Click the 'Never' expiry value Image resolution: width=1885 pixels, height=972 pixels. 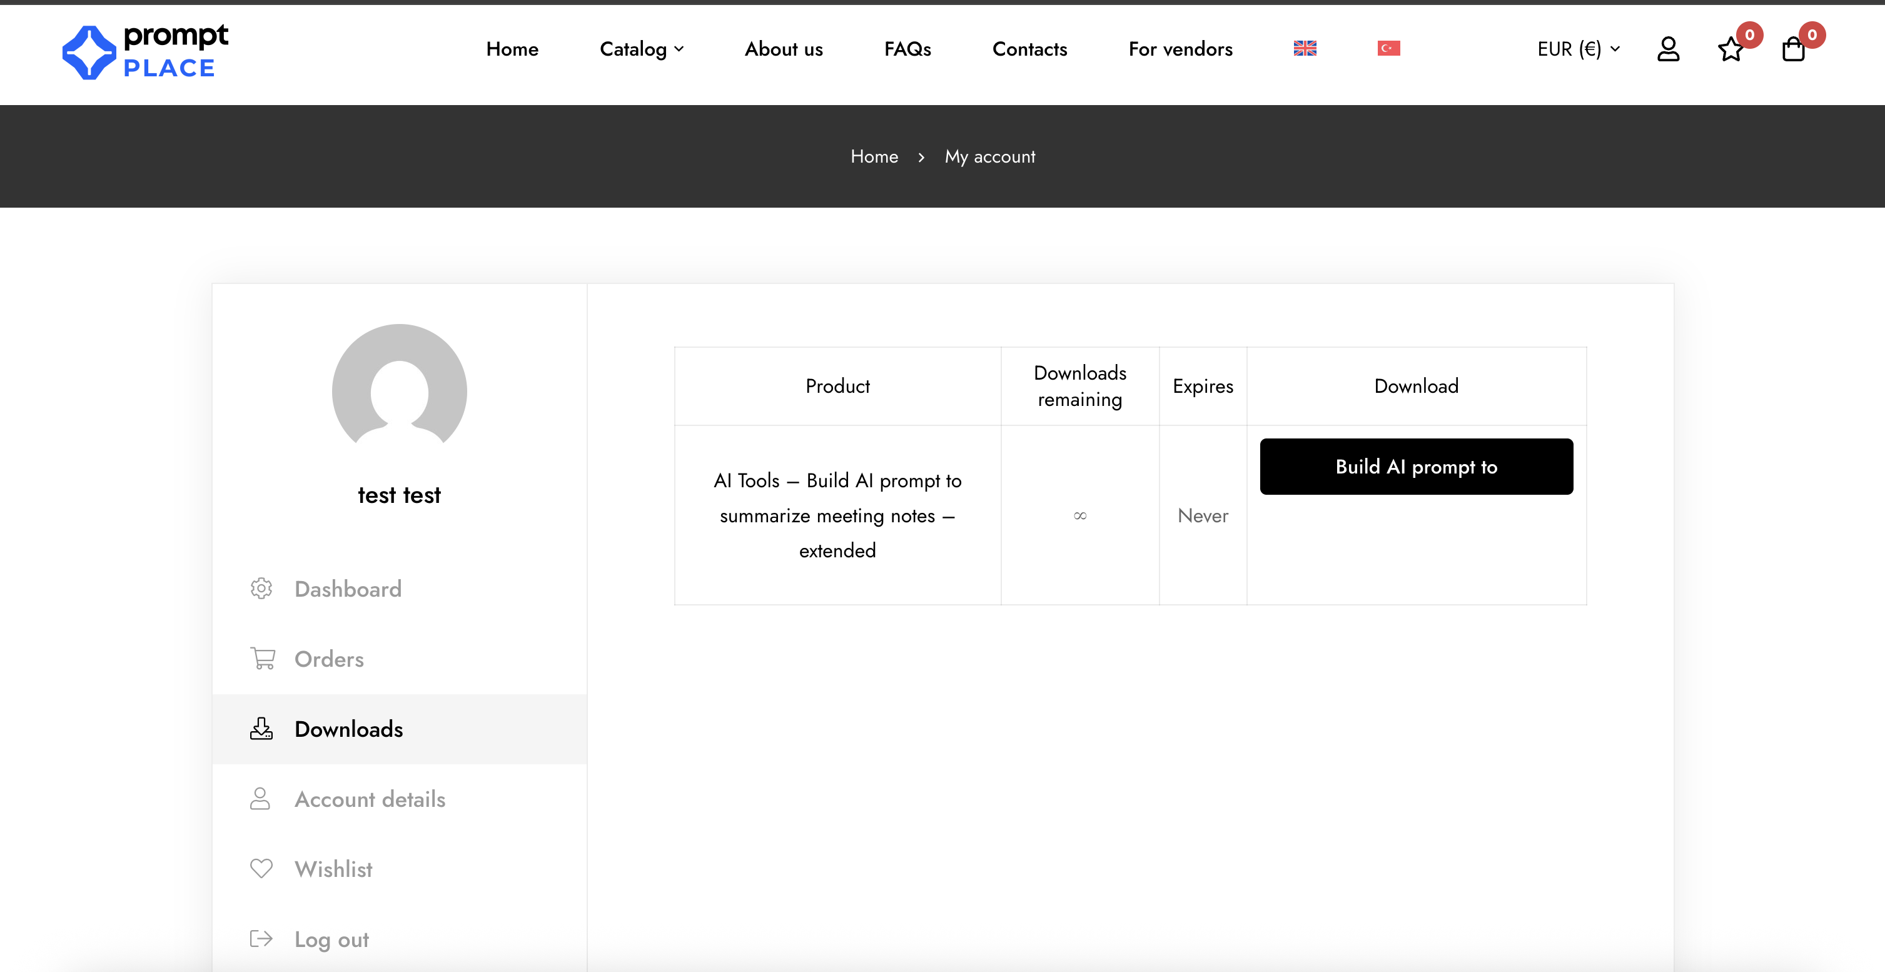tap(1202, 515)
